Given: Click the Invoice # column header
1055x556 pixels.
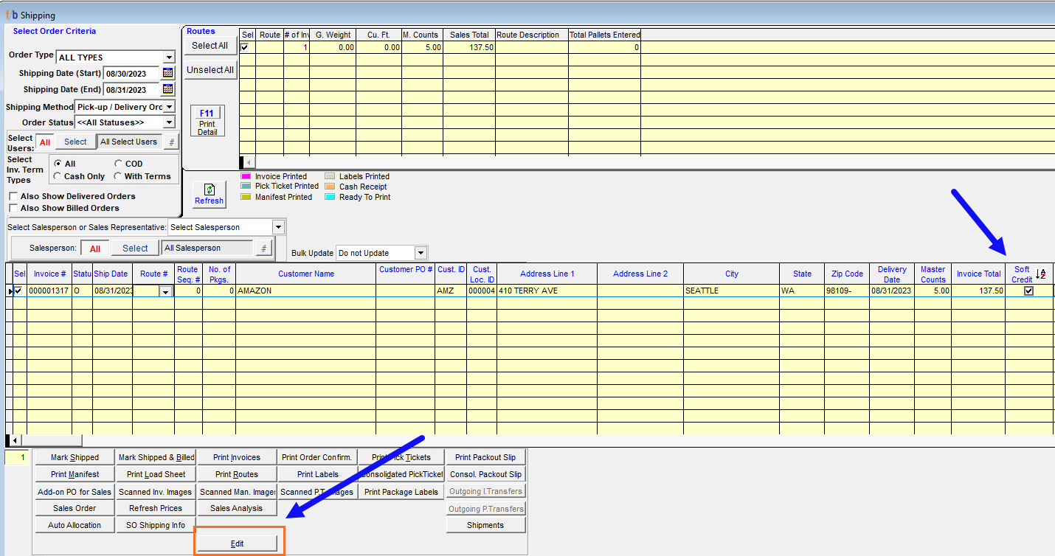Looking at the screenshot, I should click(x=49, y=274).
